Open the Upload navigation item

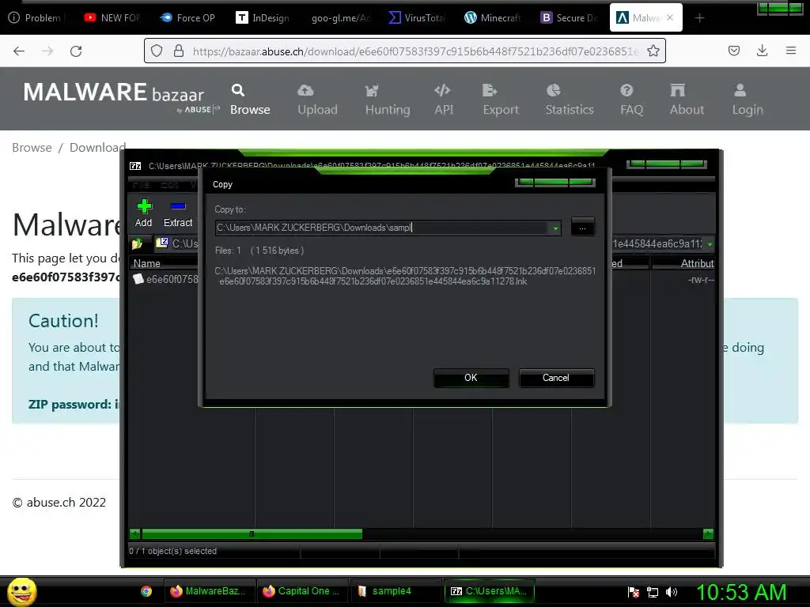point(317,100)
